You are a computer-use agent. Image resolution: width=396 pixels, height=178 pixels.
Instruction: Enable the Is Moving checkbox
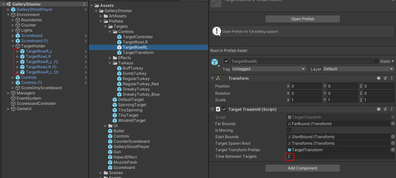[x=289, y=130]
